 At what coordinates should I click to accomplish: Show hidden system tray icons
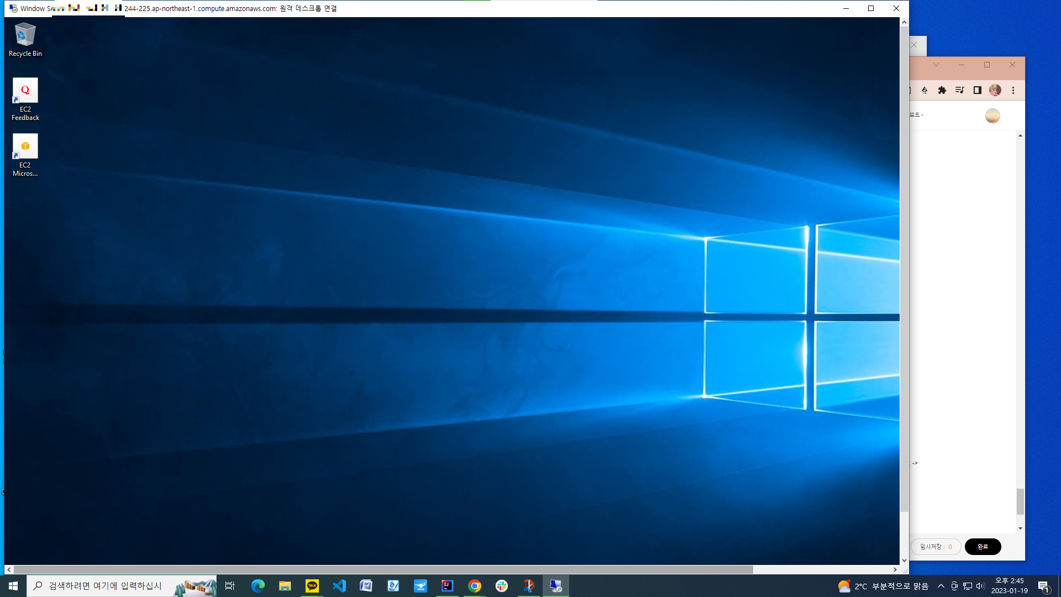pyautogui.click(x=941, y=586)
